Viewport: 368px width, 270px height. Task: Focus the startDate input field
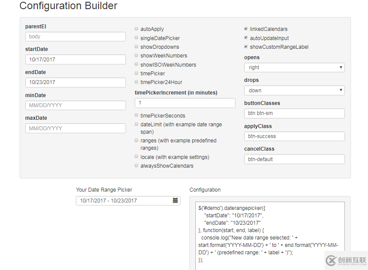coord(75,60)
